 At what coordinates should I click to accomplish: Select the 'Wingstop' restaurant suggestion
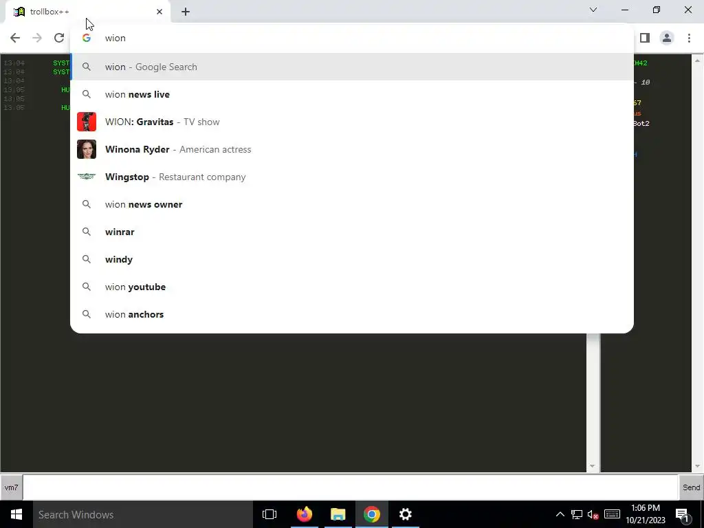[x=352, y=177]
